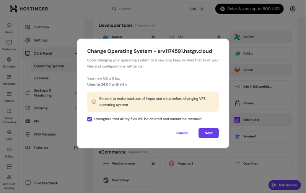Expand the Security section
306x193 pixels.
(x=75, y=108)
